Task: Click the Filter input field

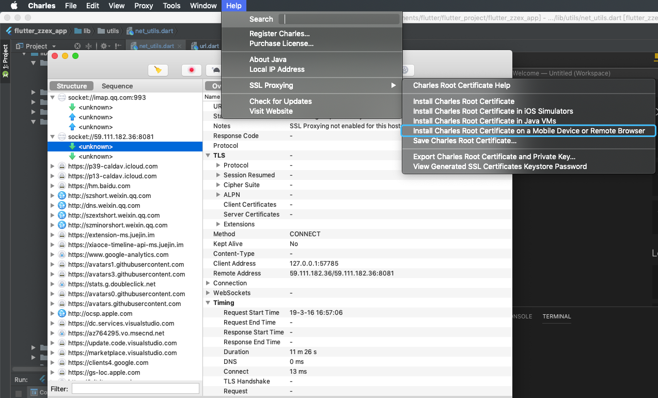Action: (x=135, y=388)
